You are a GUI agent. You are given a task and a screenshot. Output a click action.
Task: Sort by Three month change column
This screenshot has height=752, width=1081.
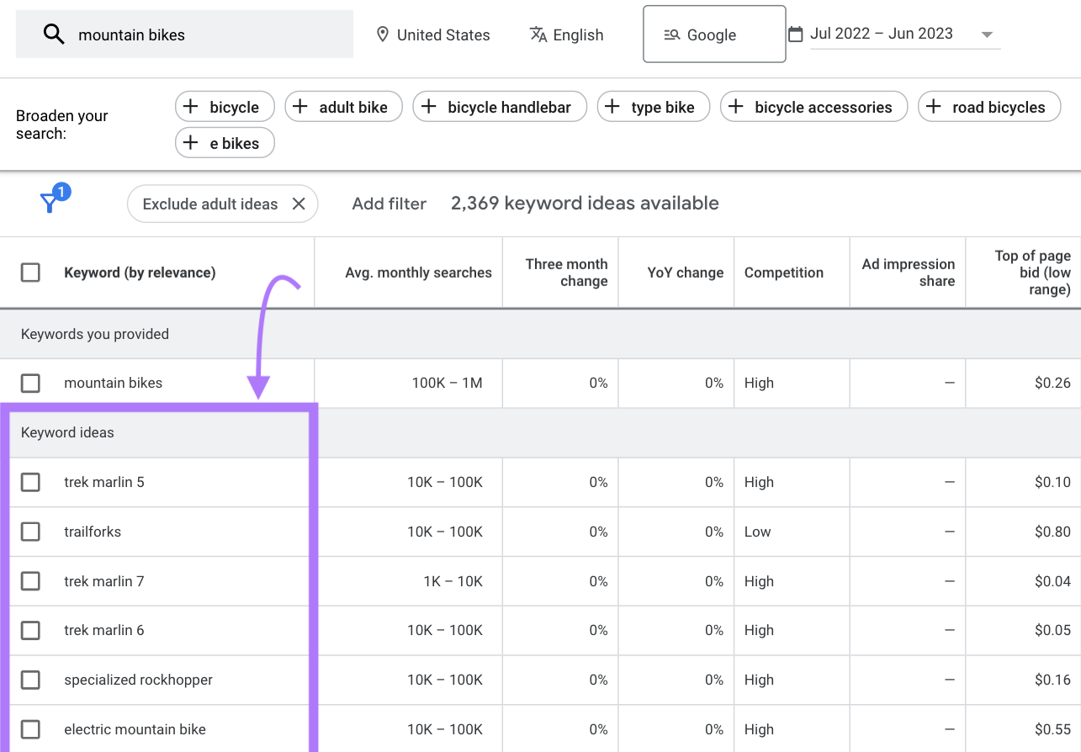click(566, 273)
